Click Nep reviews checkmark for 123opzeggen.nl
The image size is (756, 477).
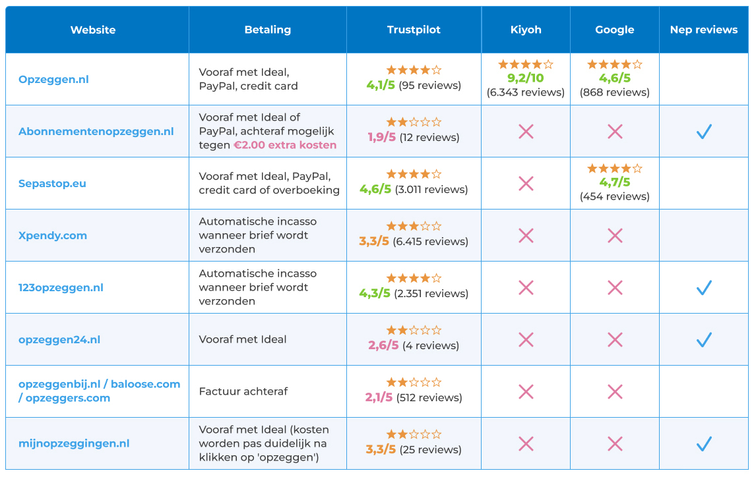[704, 288]
